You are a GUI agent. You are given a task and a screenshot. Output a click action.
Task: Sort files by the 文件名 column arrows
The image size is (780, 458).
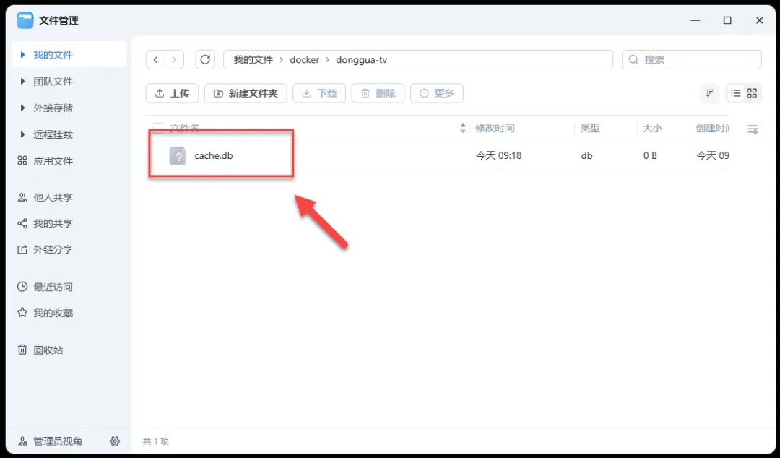463,129
